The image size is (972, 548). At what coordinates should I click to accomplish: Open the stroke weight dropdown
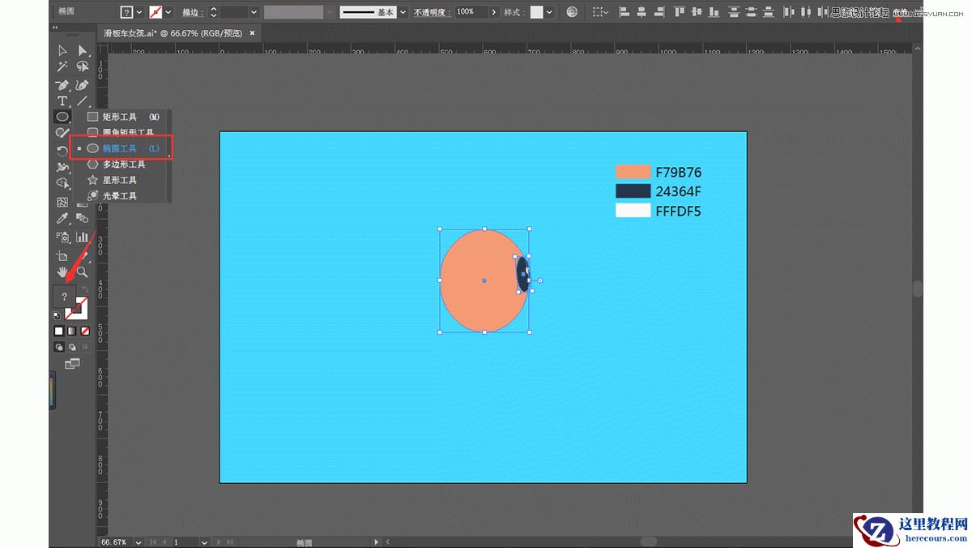254,12
